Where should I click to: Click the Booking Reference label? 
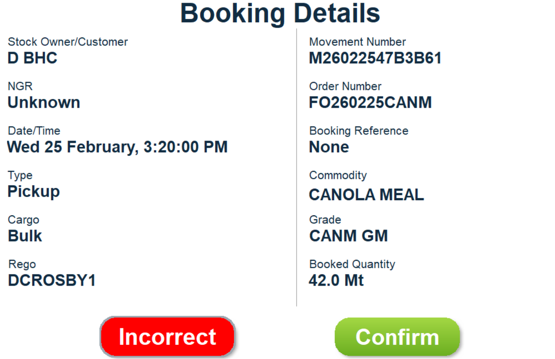359,131
